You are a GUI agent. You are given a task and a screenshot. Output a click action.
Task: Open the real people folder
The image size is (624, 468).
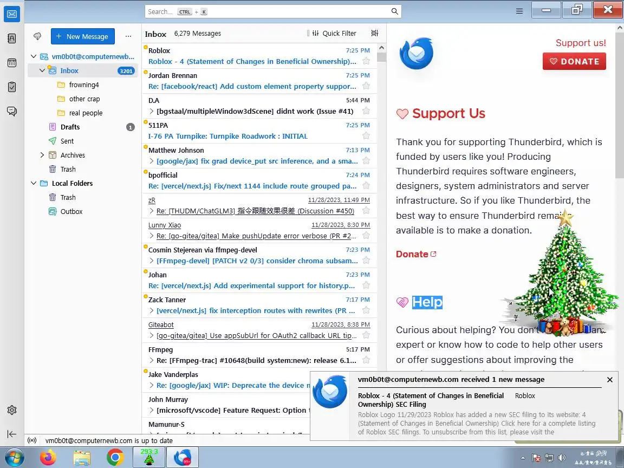[x=83, y=113]
